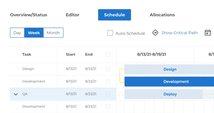Click the circle handle left of Deploy bar

tap(120, 94)
